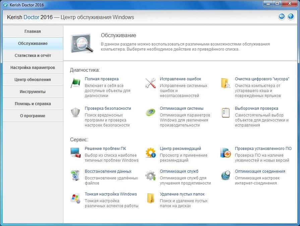Maximize the Kerish Doctor window
Screen dimensions: 300x226
tap(277, 4)
